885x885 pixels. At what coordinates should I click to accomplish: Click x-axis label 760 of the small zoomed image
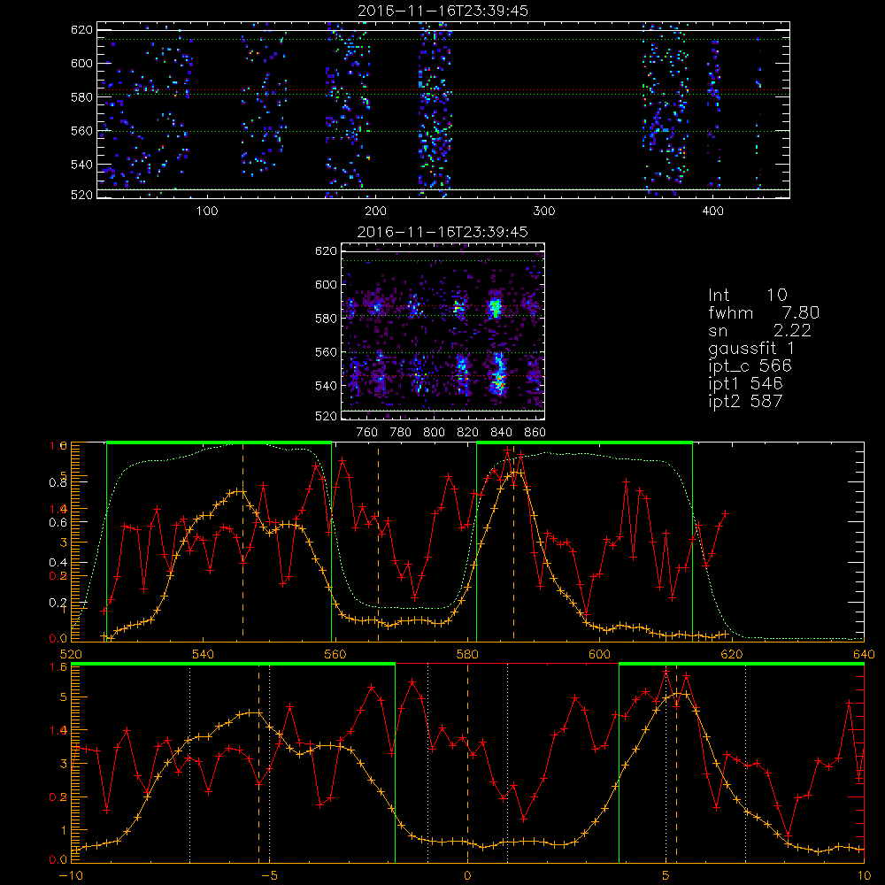tap(367, 433)
